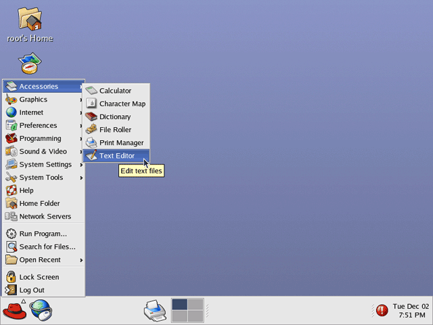Image resolution: width=433 pixels, height=325 pixels.
Task: Click the Internet globe icon in menu
Action: tap(12, 112)
